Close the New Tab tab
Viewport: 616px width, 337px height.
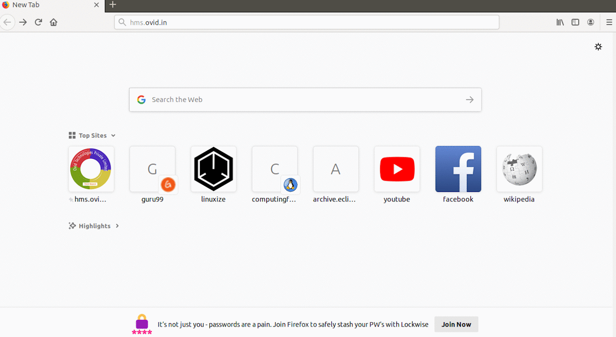pyautogui.click(x=96, y=5)
